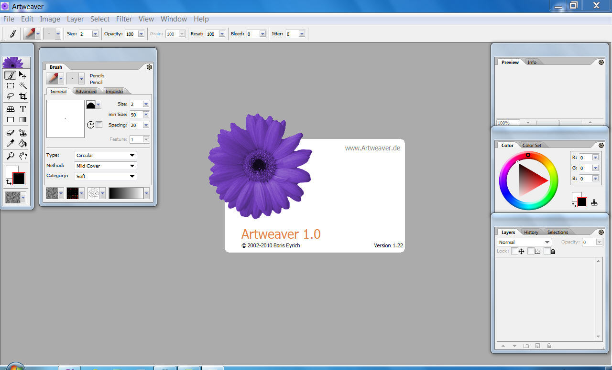Select the Eraser tool
612x370 pixels.
(11, 132)
